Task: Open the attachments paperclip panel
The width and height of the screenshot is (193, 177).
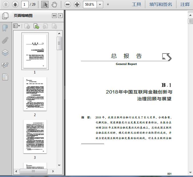Action: point(5,40)
